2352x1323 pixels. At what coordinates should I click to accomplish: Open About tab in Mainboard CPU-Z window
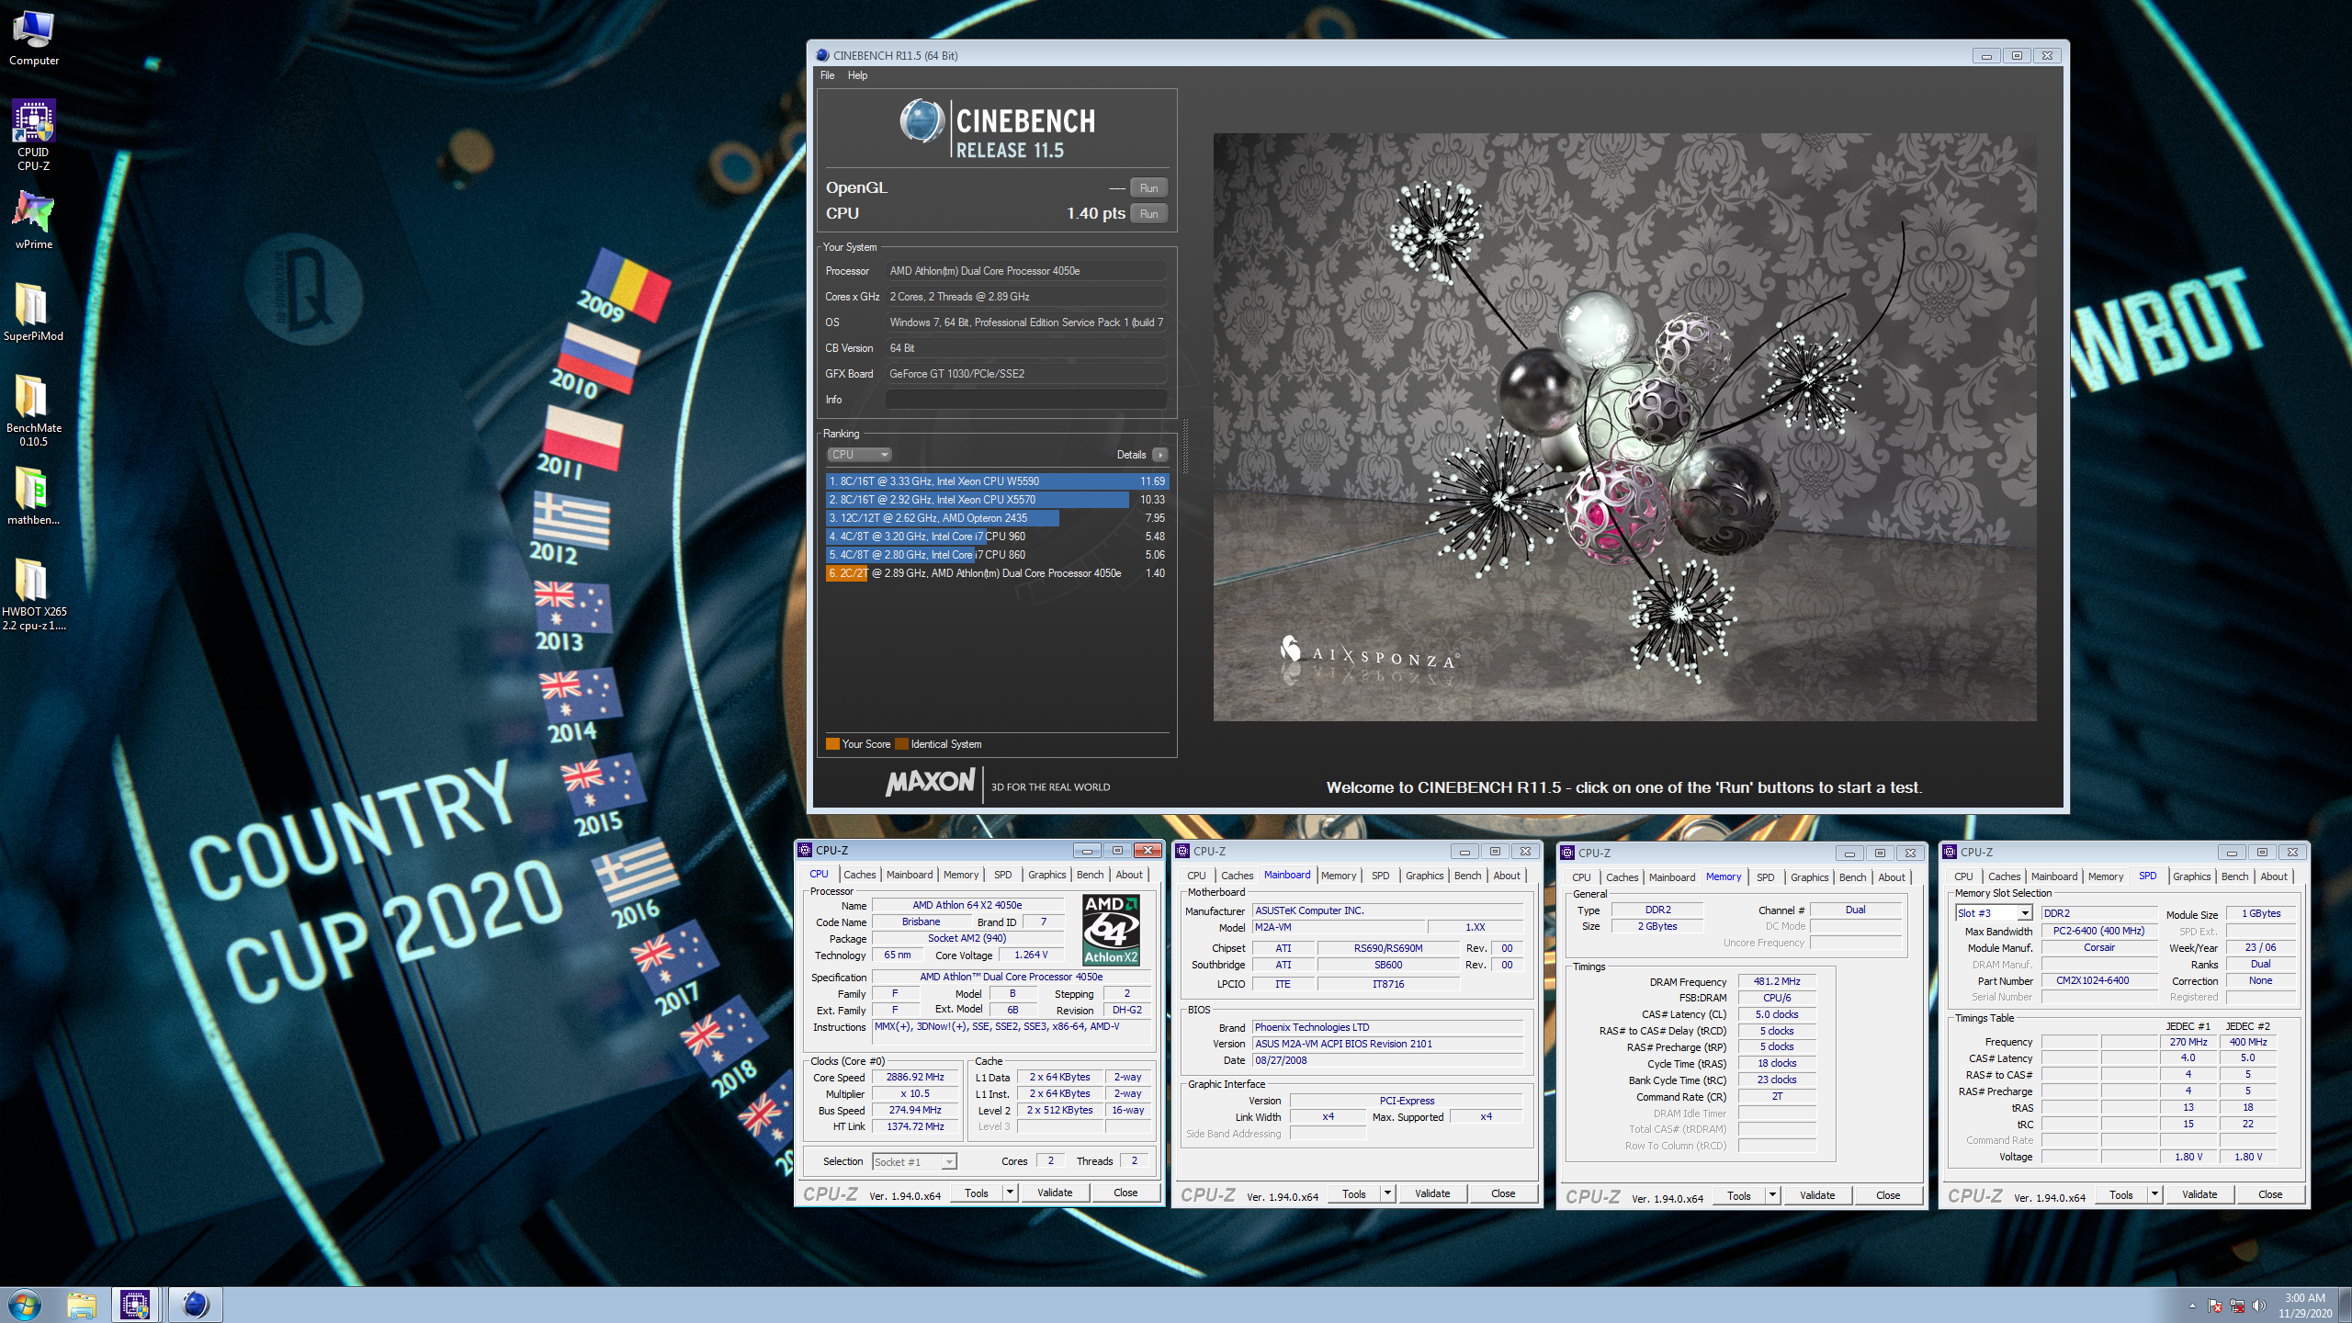click(x=1506, y=876)
